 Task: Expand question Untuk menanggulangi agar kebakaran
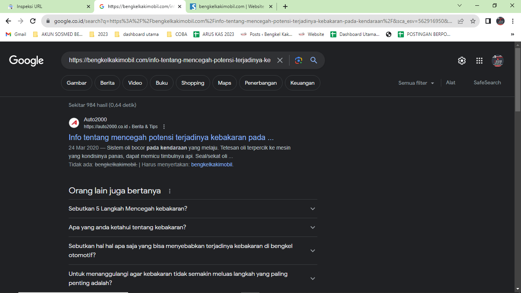tap(193, 279)
